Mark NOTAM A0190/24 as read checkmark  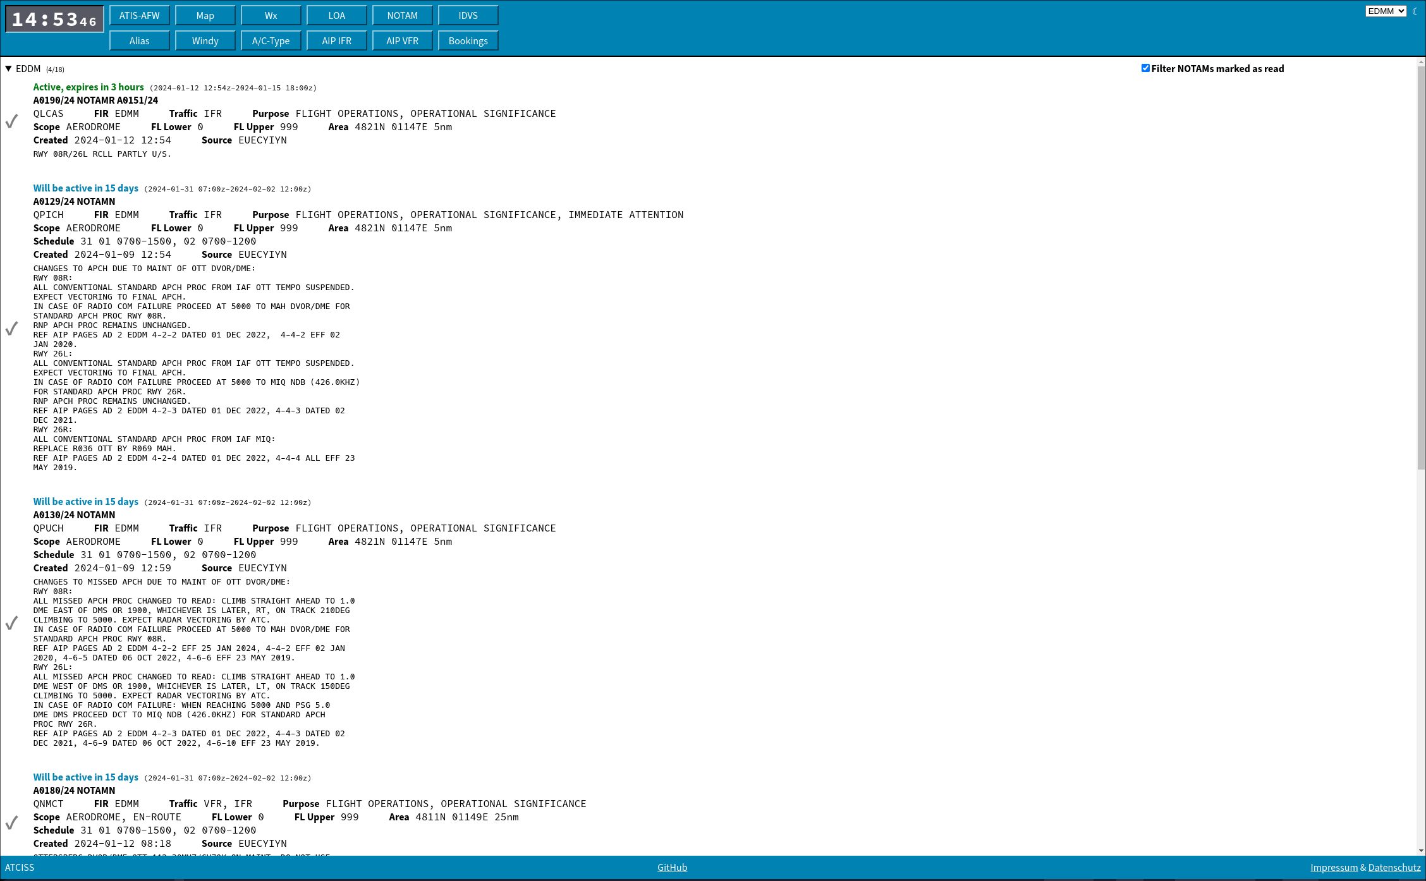pyautogui.click(x=11, y=121)
